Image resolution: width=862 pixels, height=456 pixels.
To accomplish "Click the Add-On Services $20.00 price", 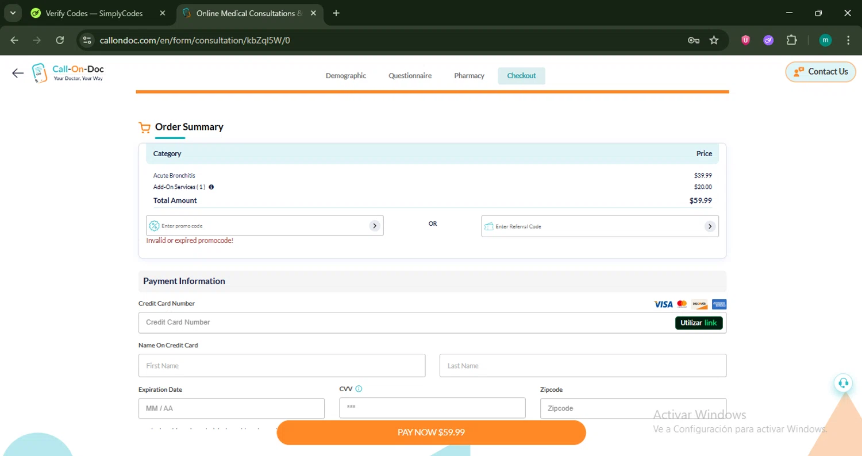I will [703, 187].
